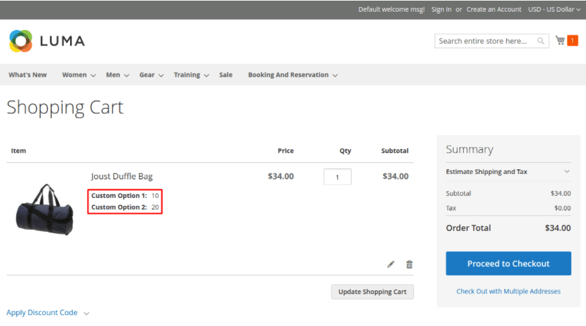This screenshot has width=586, height=326.
Task: Click the Tax value $0.00
Action: [563, 208]
